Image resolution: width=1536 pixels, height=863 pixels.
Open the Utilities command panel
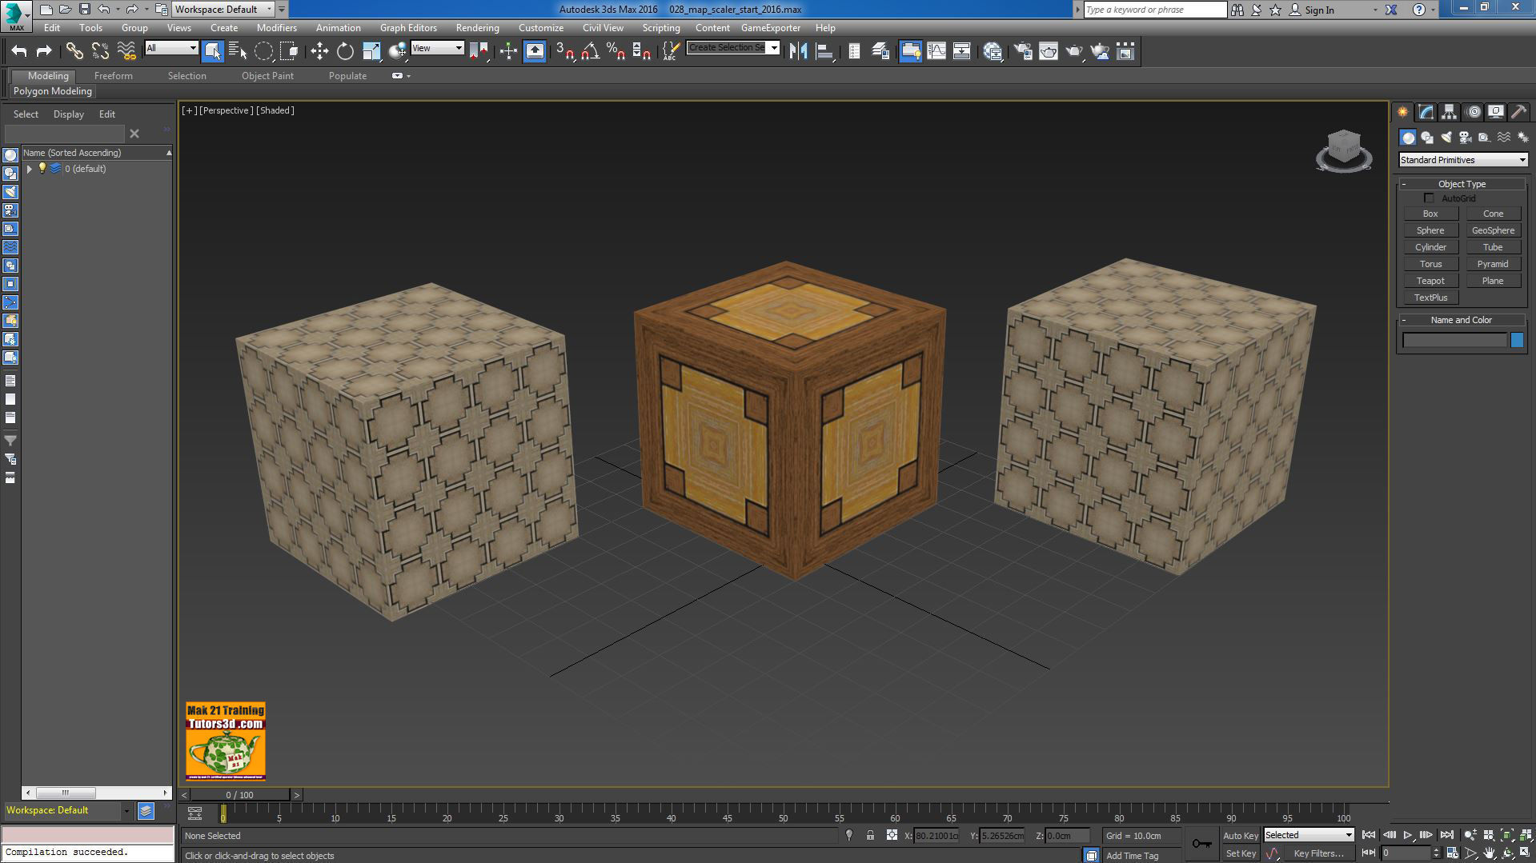[x=1518, y=112]
